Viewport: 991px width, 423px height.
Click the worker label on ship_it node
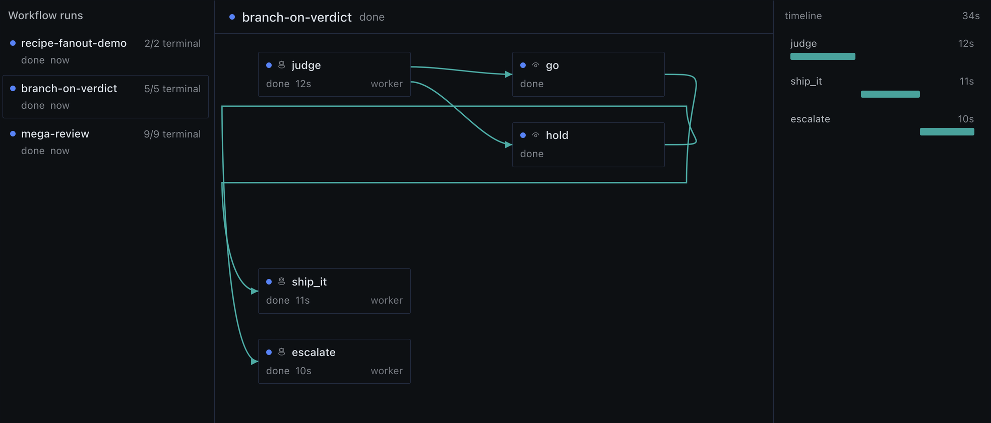(387, 300)
